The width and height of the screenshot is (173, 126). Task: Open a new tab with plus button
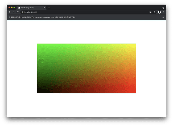click(49, 8)
